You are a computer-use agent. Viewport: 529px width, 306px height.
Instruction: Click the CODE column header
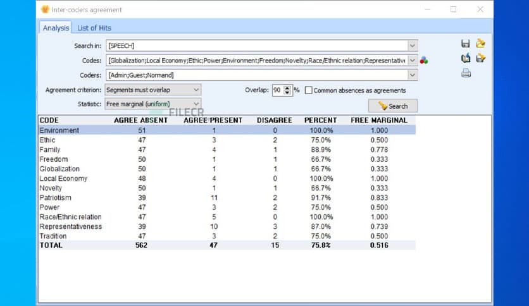49,120
